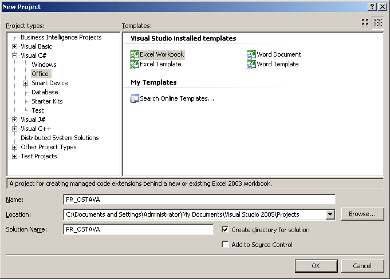Click the Excel Template label

[160, 64]
